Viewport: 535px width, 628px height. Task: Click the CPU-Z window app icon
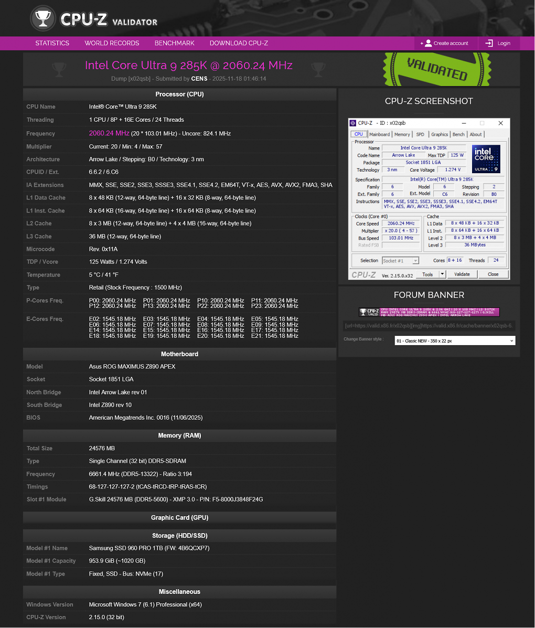click(x=353, y=123)
